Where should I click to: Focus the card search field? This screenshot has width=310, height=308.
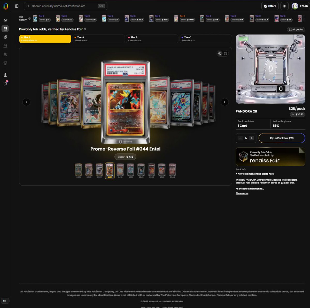pos(65,6)
